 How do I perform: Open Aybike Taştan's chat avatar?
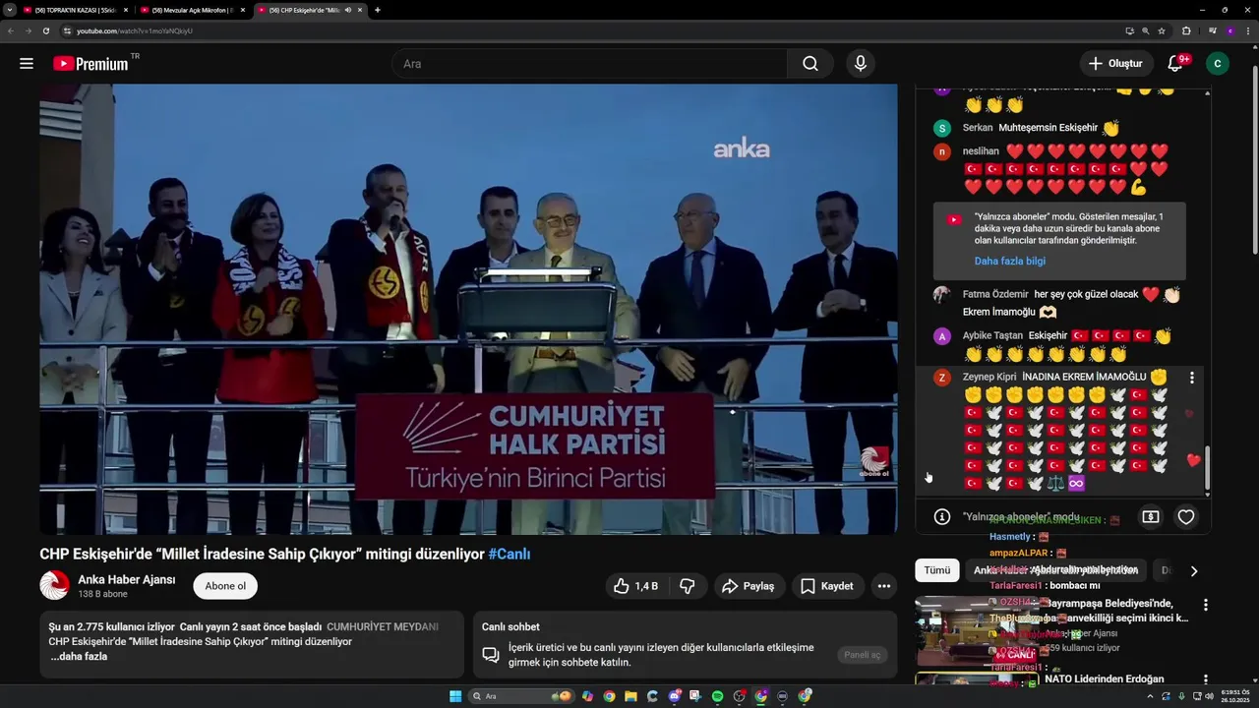(942, 336)
